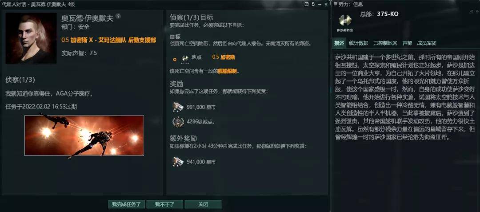Click the window overlay mode icon
This screenshot has height=212, width=480.
pos(307,4)
